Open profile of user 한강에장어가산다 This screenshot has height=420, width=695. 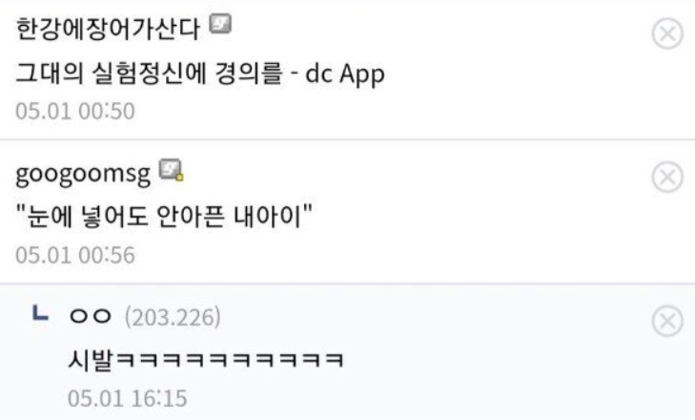(x=108, y=30)
